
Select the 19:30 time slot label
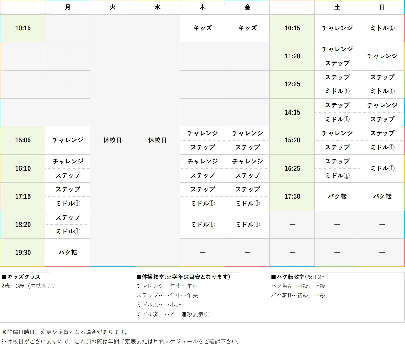[x=22, y=252]
